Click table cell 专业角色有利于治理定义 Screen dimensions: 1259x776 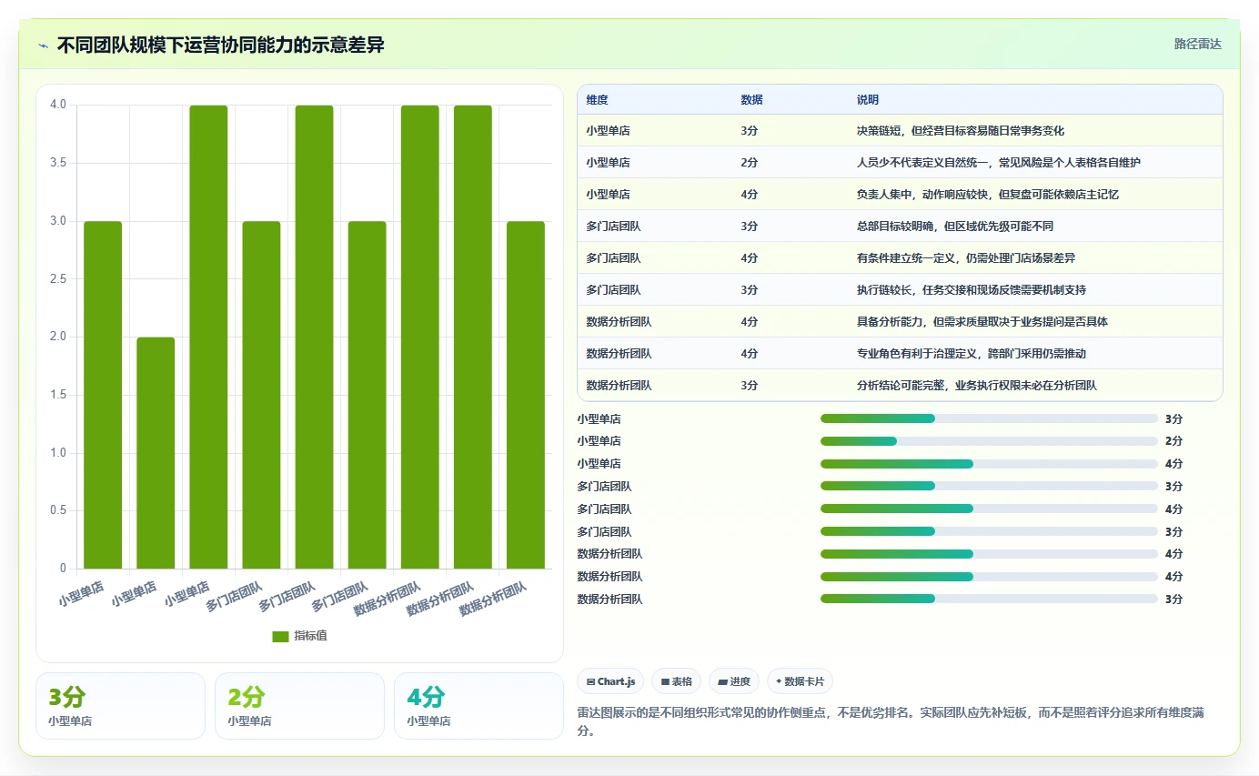point(917,354)
